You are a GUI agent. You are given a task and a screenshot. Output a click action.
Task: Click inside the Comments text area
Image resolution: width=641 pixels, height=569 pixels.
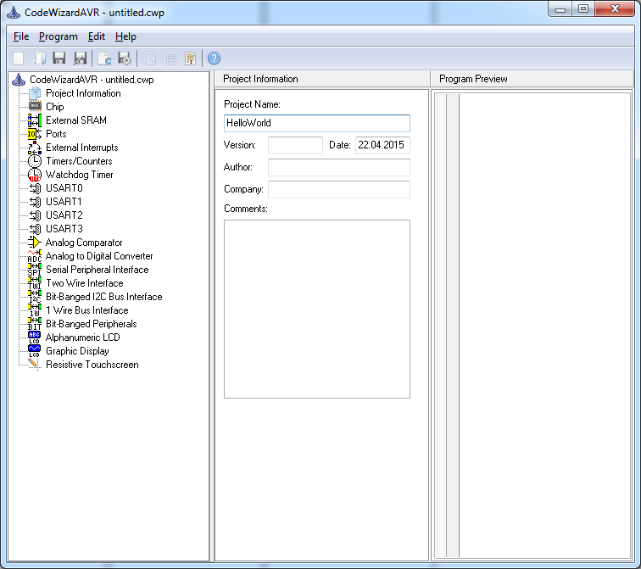point(316,309)
